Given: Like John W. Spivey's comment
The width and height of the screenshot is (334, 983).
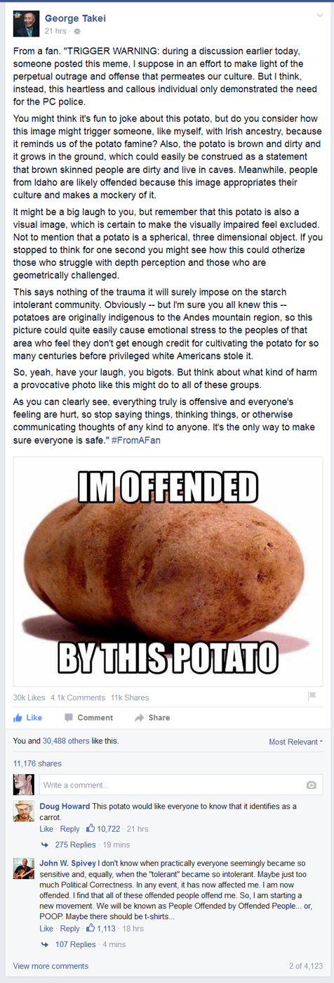Looking at the screenshot, I should (46, 928).
